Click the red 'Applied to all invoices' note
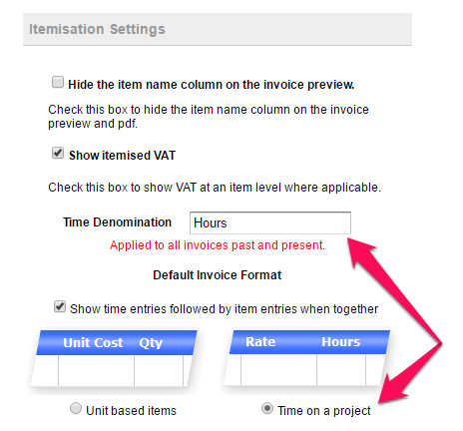This screenshot has height=431, width=463. (218, 245)
